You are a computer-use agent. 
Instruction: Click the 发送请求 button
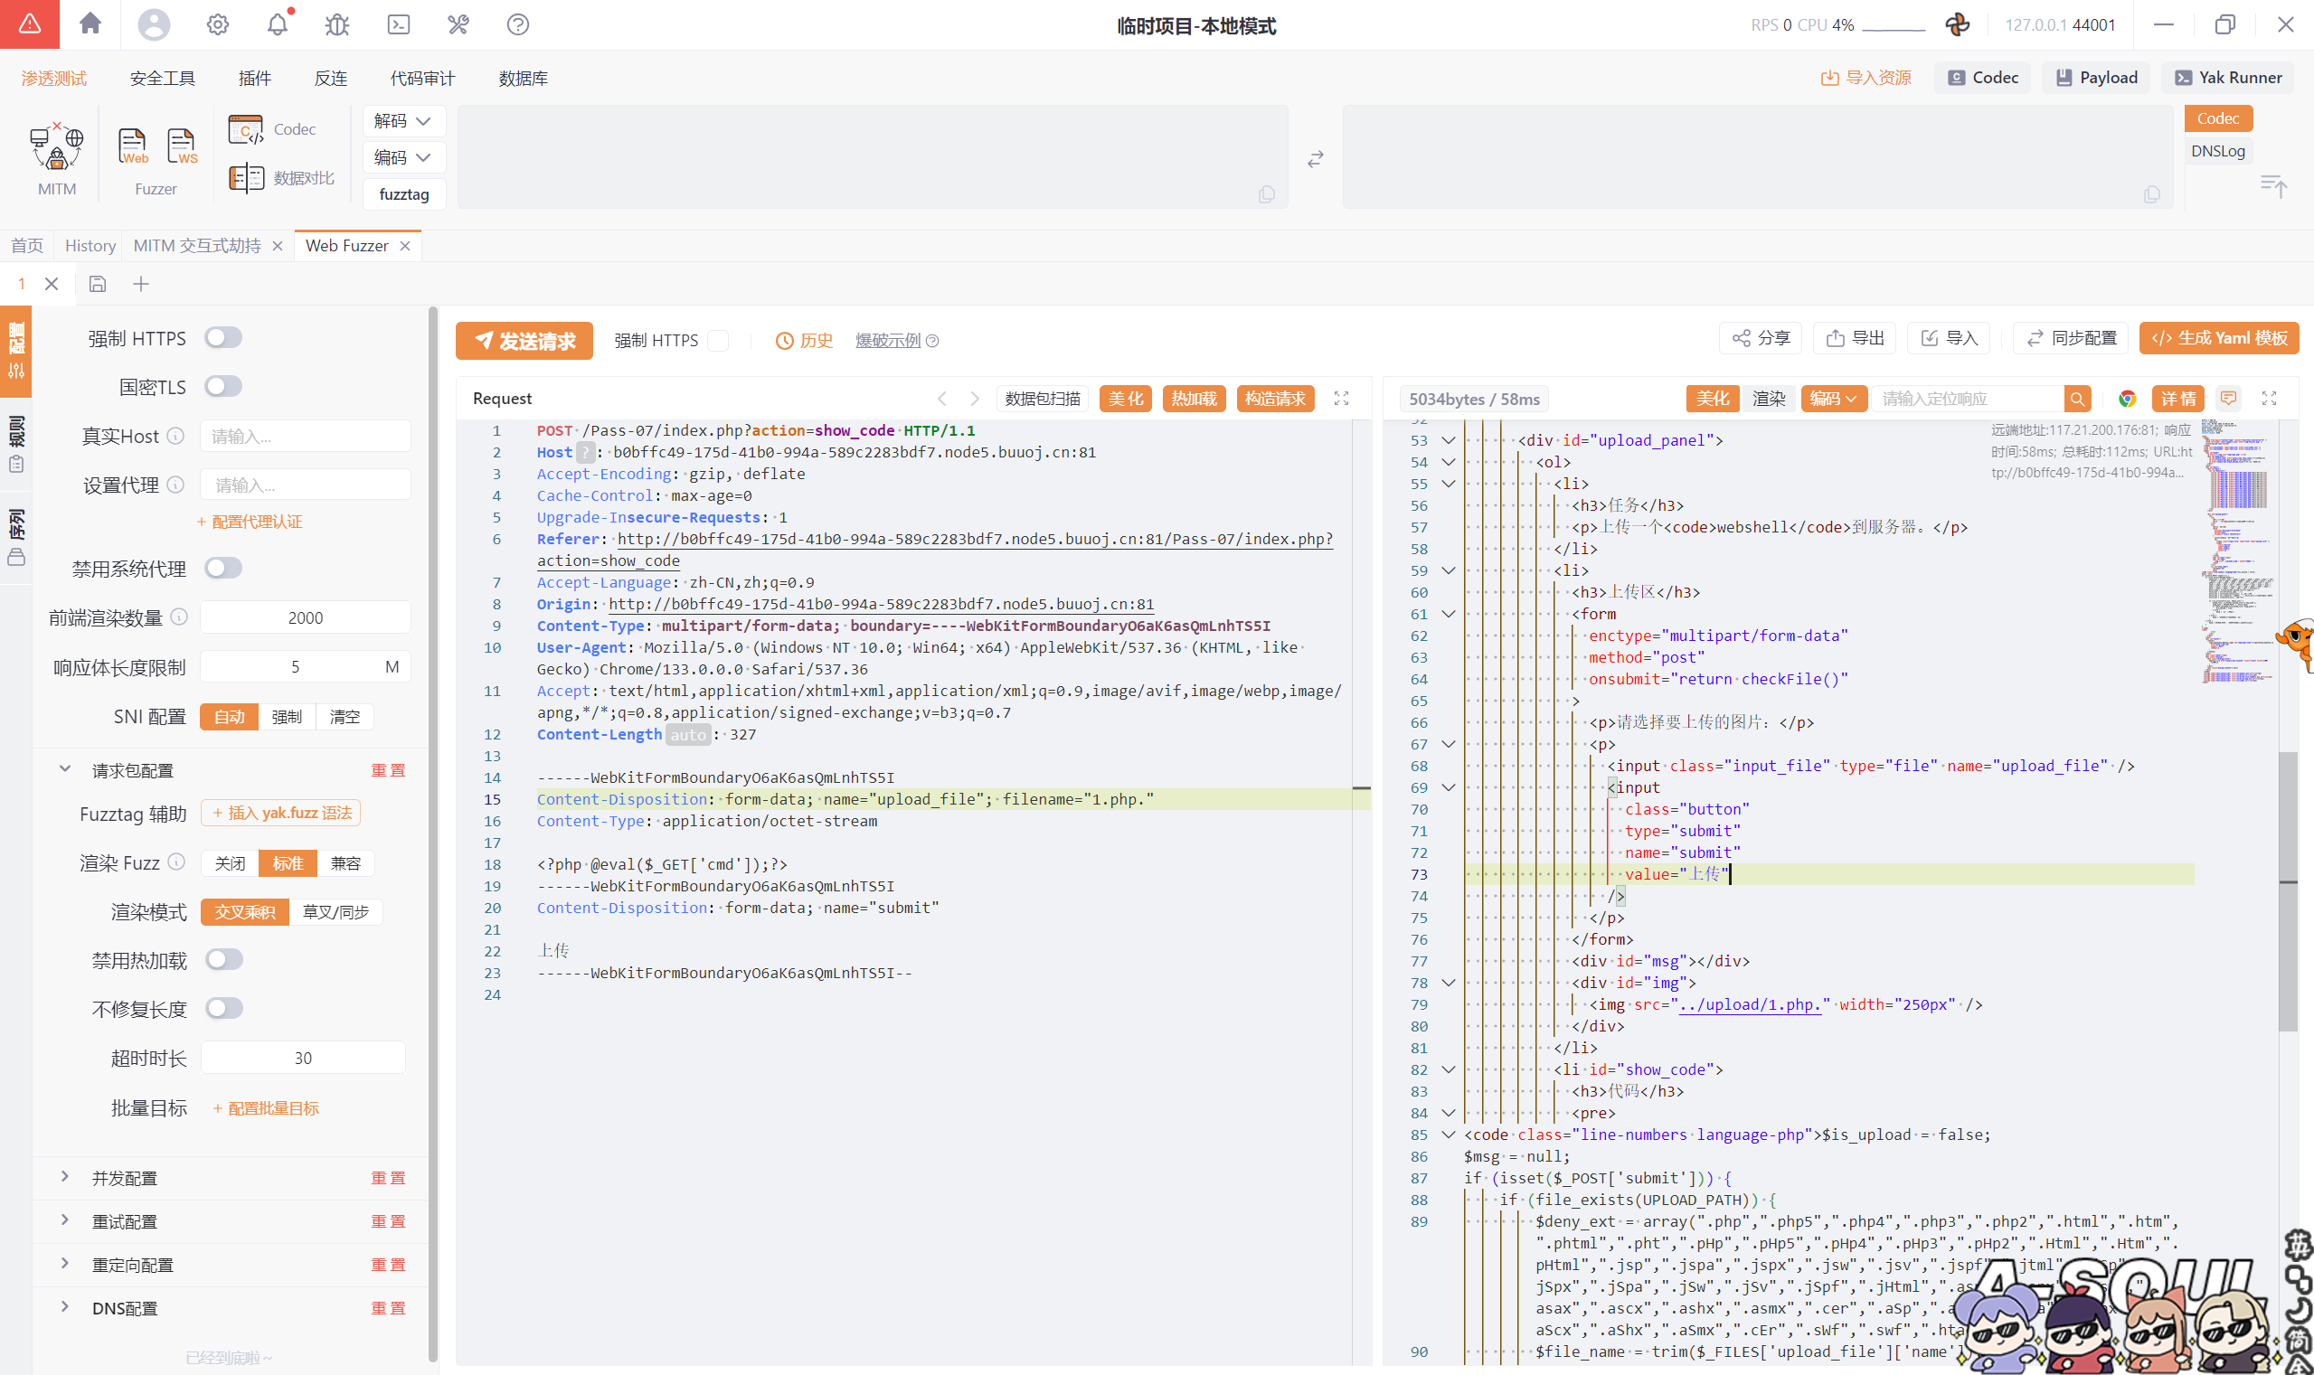524,341
